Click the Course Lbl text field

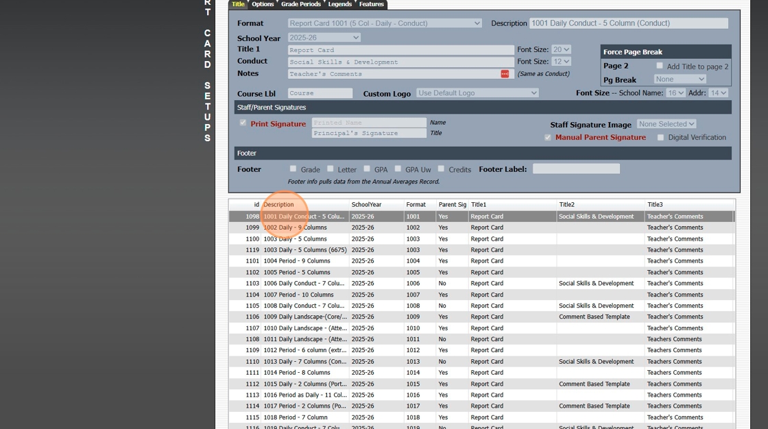point(320,93)
